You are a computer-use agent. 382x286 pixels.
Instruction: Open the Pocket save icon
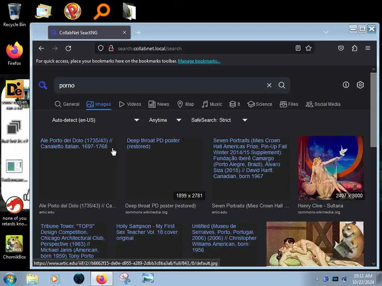coord(341,48)
